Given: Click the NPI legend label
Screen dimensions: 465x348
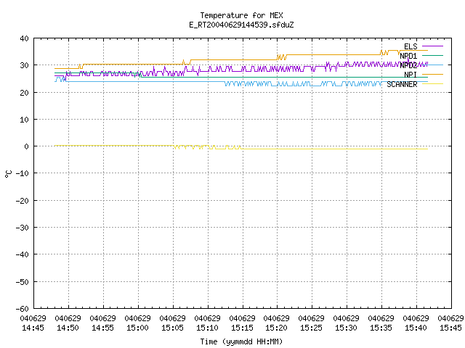Looking at the screenshot, I should click(x=411, y=75).
